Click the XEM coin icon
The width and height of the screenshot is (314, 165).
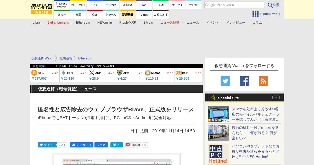[120, 73]
